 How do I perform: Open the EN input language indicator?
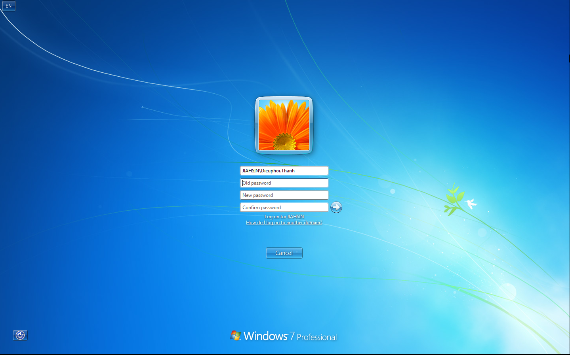click(x=9, y=6)
